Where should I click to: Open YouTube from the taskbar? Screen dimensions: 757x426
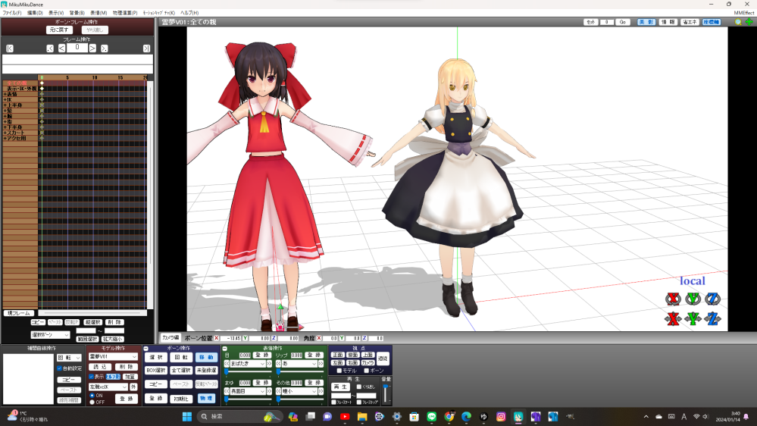345,416
